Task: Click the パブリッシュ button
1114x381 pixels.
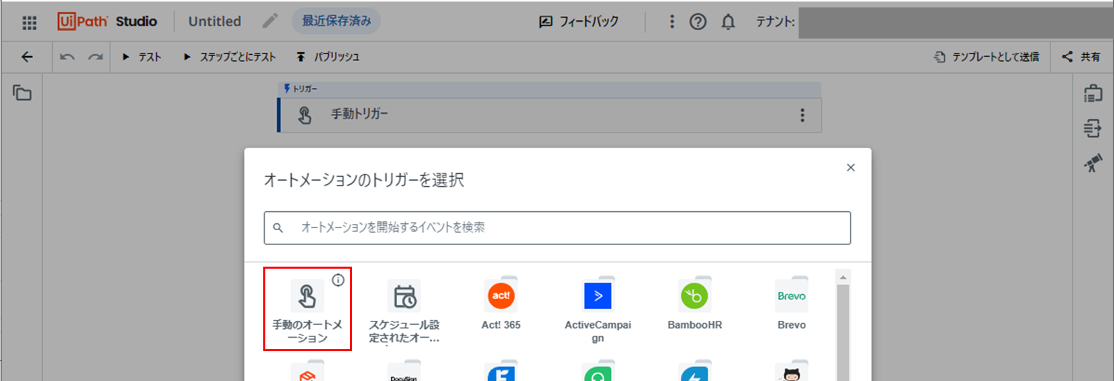Action: tap(328, 57)
